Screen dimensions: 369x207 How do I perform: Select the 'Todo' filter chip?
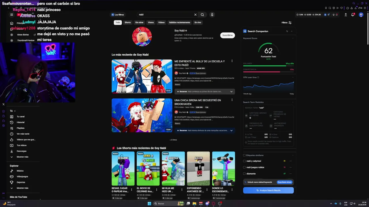118,22
